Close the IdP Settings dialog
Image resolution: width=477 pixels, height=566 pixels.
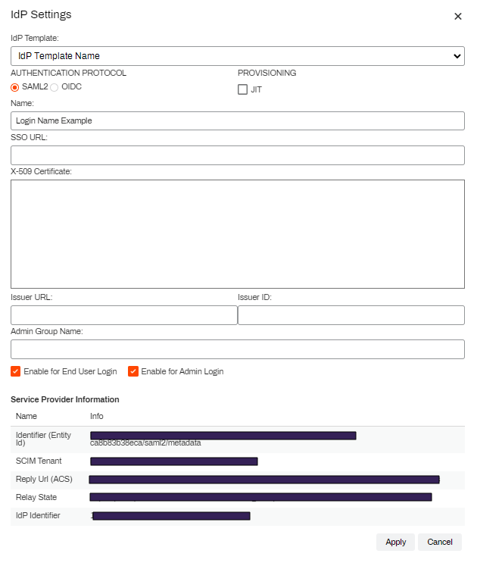pyautogui.click(x=457, y=16)
